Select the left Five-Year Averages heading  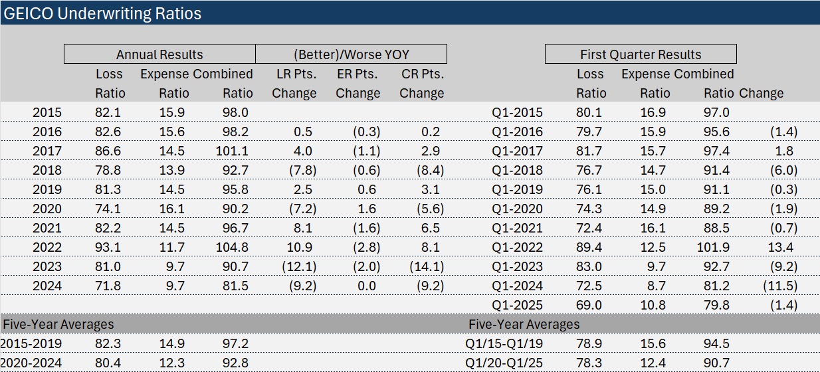(x=58, y=325)
